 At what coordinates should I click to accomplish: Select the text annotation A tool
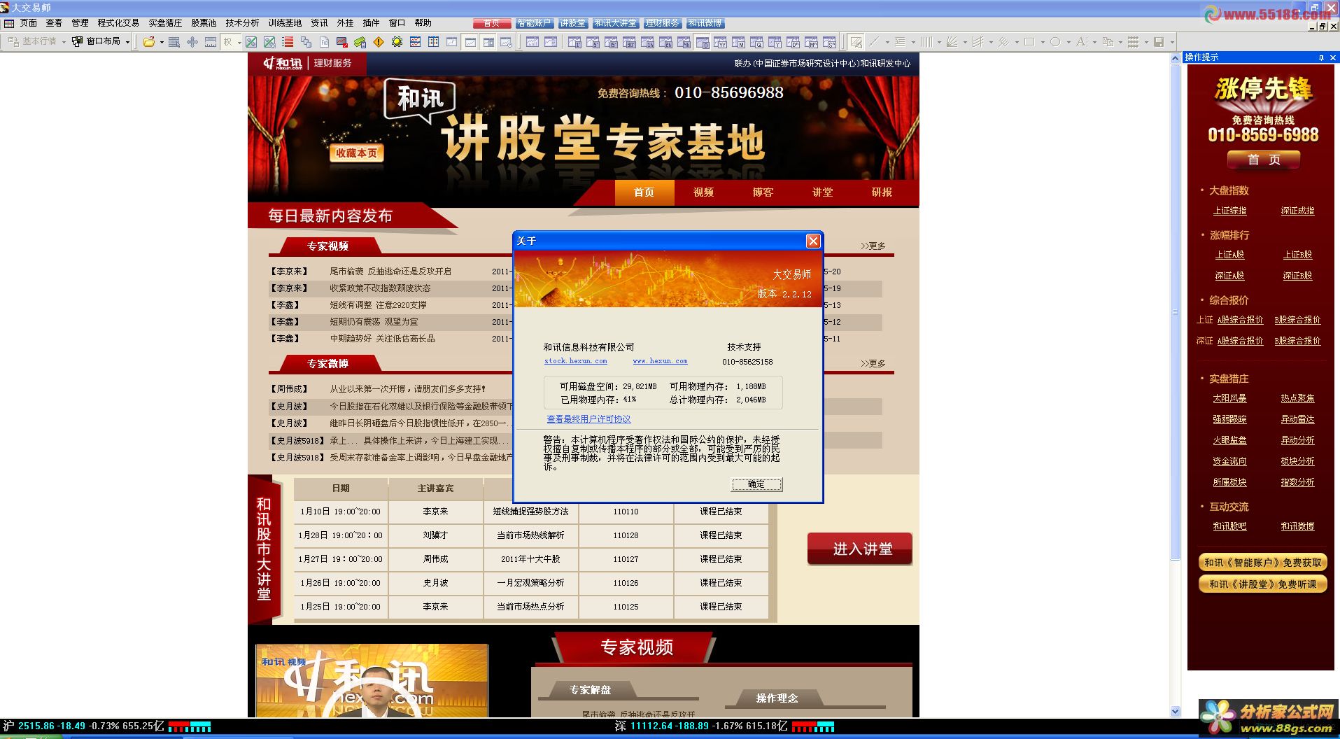[1082, 42]
